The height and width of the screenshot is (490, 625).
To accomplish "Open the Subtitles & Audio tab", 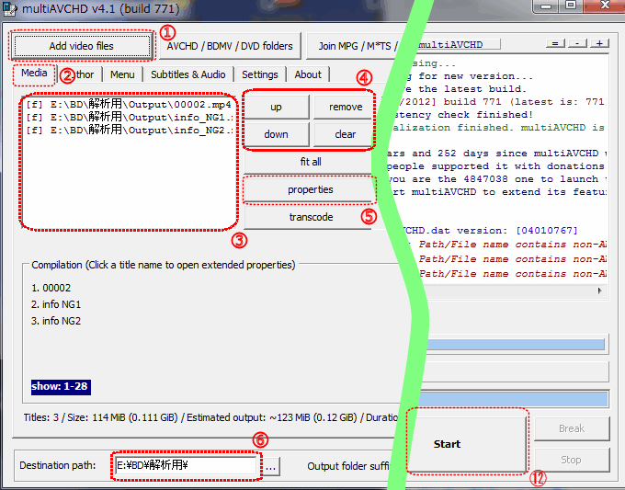I will pyautogui.click(x=187, y=74).
